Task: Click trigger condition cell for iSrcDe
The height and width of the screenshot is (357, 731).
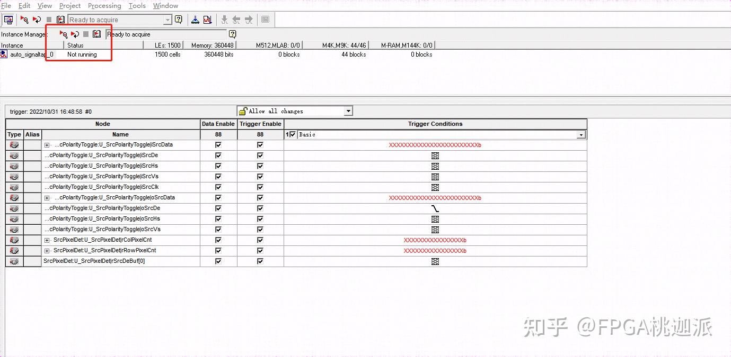Action: coord(435,155)
